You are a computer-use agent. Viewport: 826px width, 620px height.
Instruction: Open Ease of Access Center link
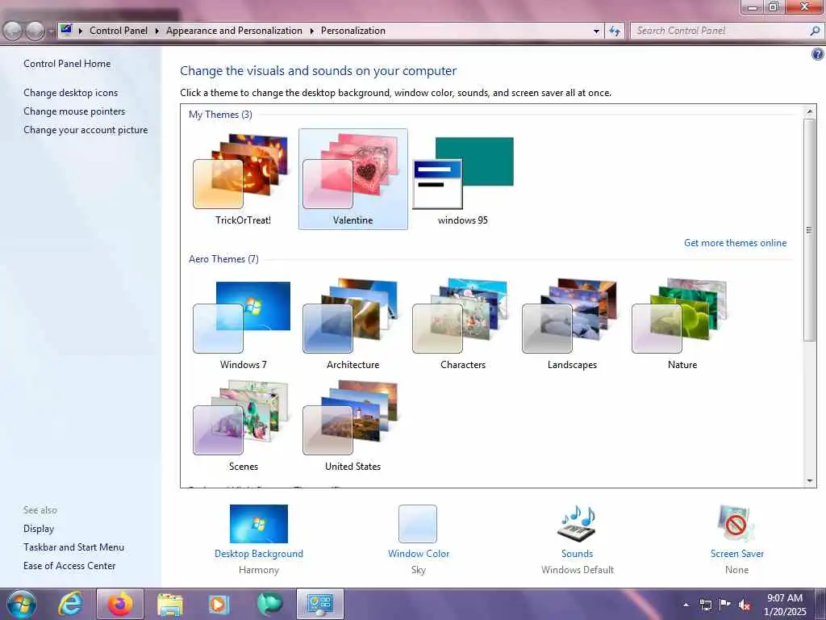point(69,566)
